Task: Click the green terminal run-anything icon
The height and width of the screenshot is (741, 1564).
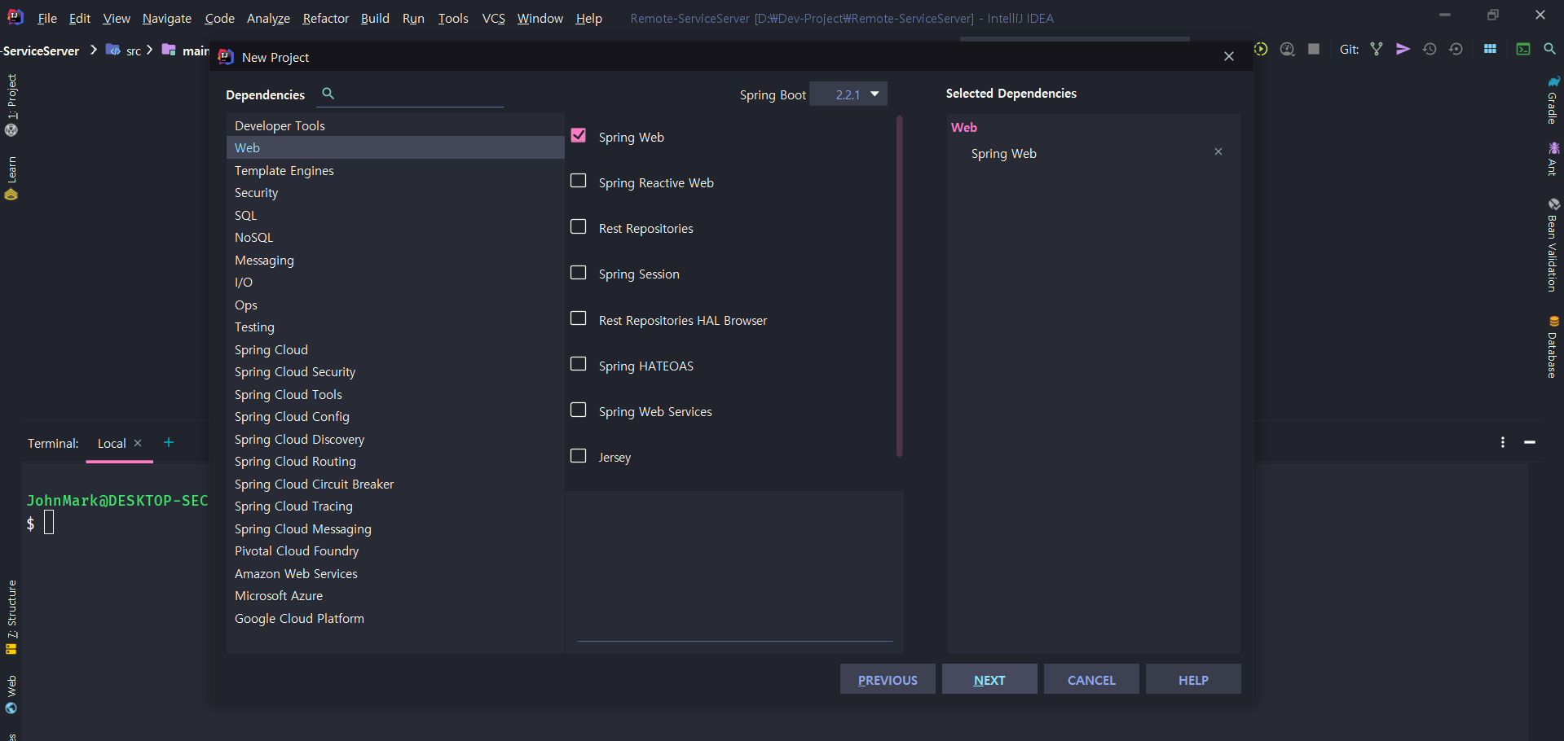Action: (1522, 49)
